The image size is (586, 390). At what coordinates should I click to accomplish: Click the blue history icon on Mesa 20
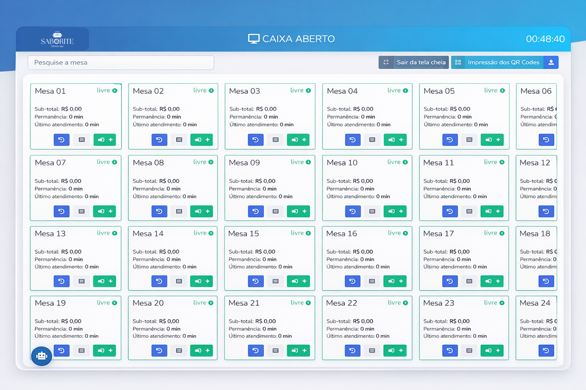tap(159, 350)
